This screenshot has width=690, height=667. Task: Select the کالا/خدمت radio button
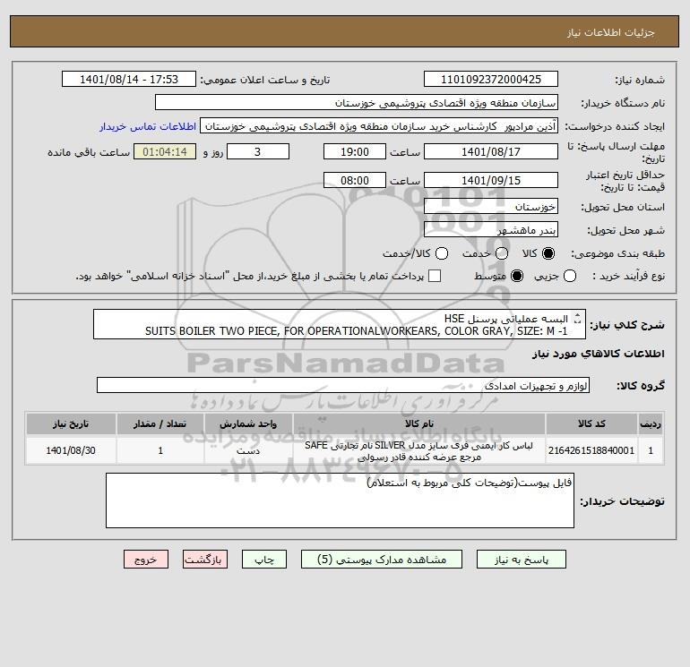click(442, 253)
